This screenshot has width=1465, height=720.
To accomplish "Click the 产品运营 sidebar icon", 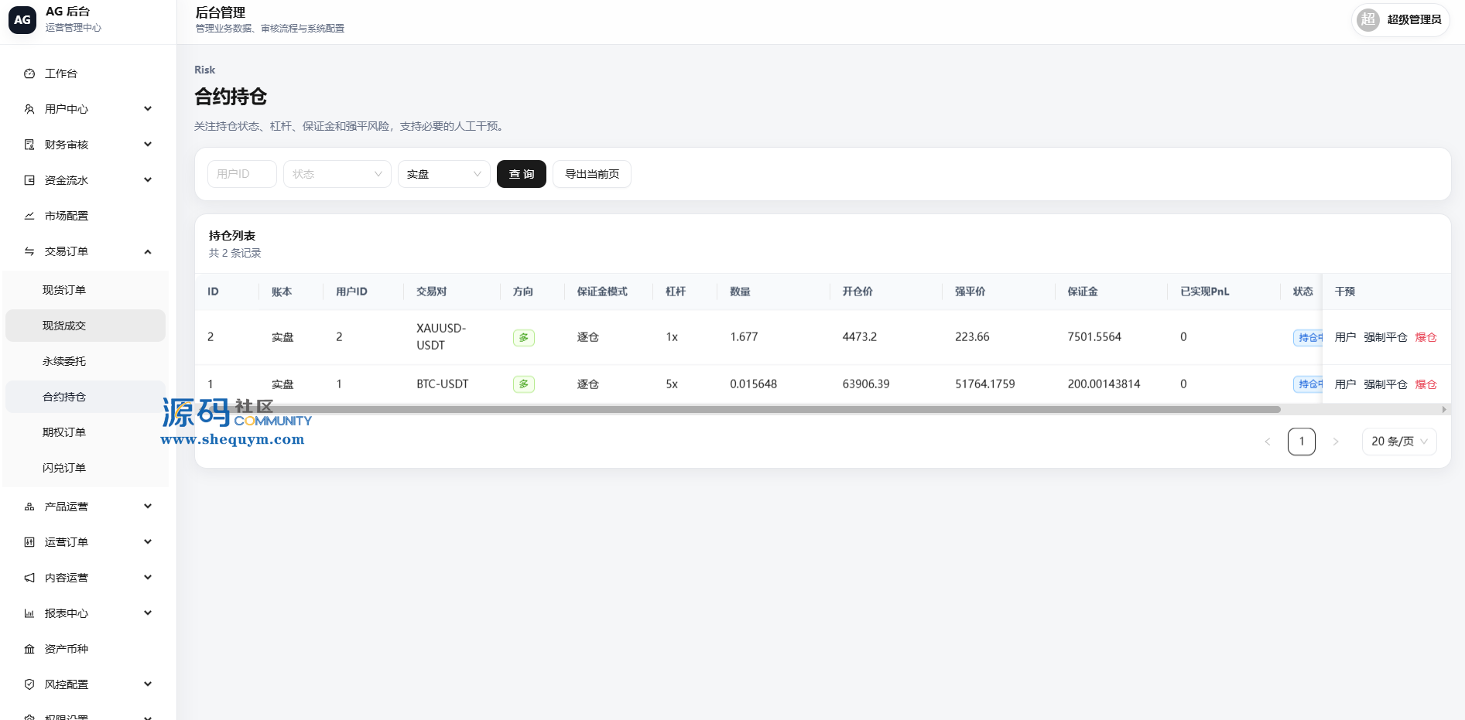I will (29, 507).
